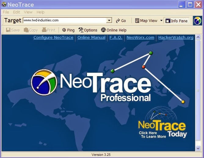Image resolution: width=204 pixels, height=158 pixels.
Task: Expand the Map View dropdown arrow
Action: tap(161, 20)
